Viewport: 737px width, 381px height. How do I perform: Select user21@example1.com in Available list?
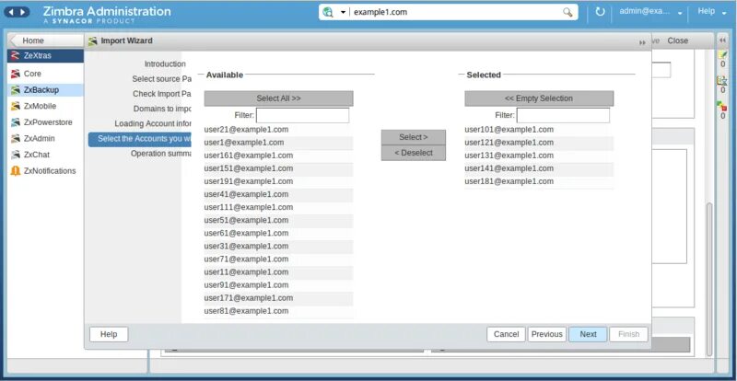[x=279, y=130]
